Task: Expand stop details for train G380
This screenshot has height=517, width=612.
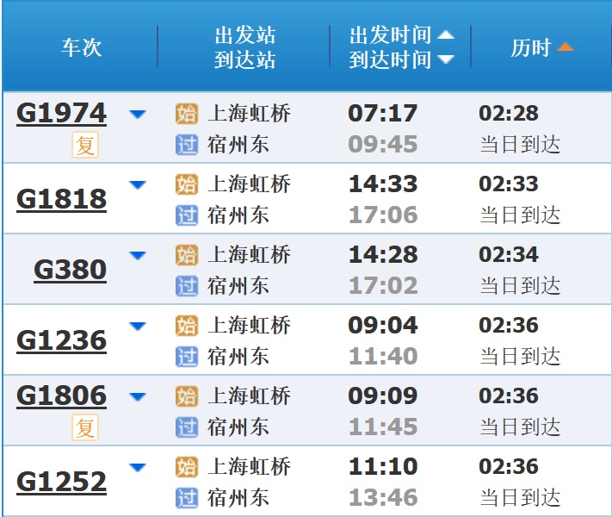Action: pos(138,255)
